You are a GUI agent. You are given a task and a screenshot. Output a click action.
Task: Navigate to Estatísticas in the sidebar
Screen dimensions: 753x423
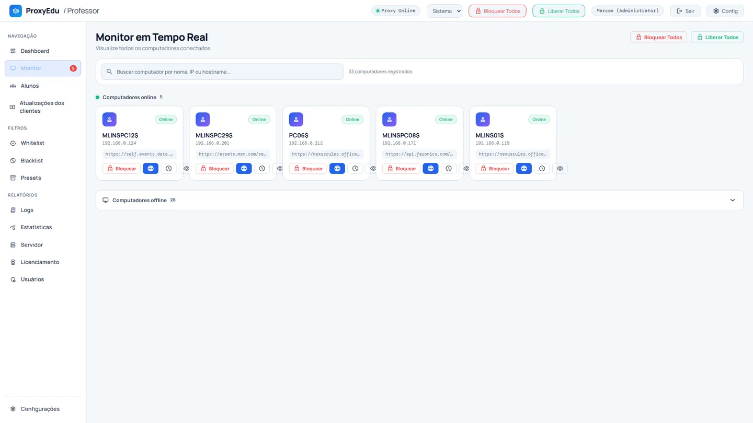43,227
